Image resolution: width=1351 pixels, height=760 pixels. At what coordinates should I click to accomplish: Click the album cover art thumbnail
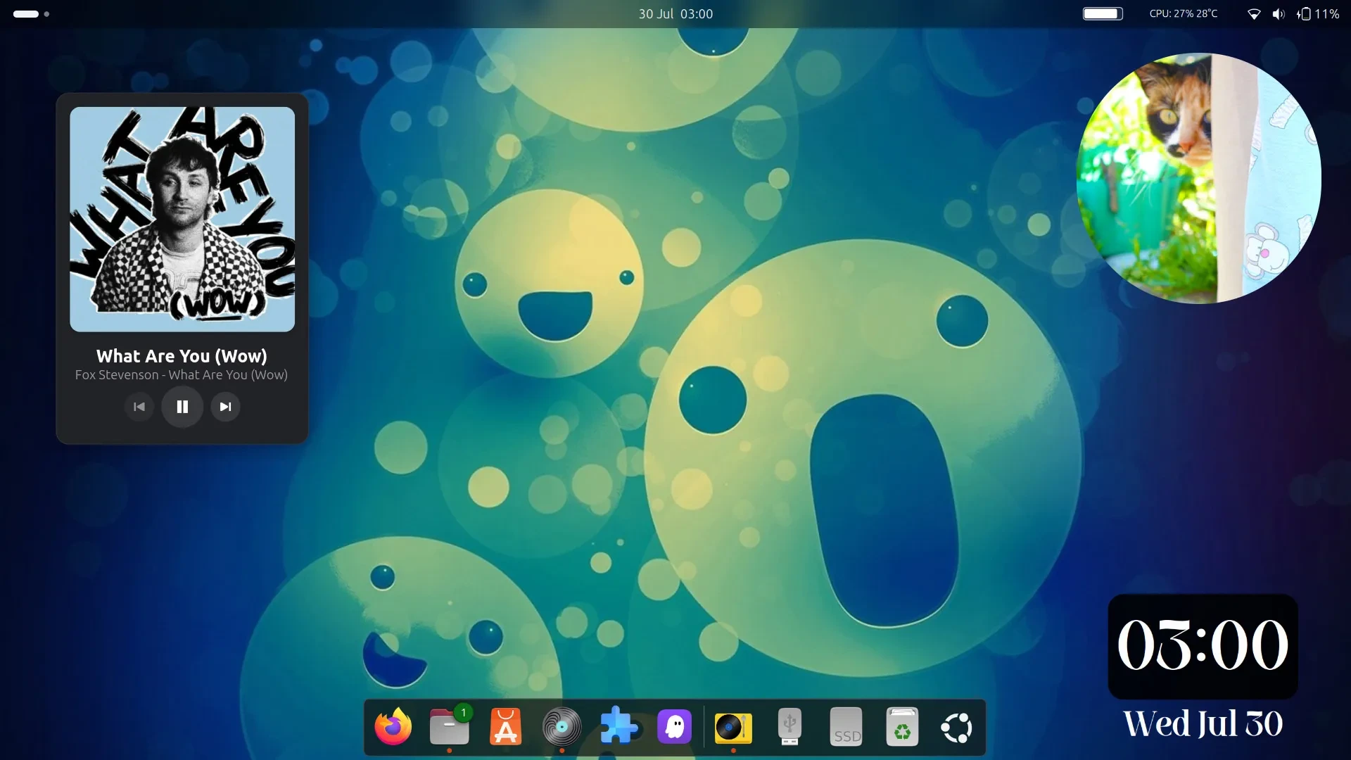182,219
